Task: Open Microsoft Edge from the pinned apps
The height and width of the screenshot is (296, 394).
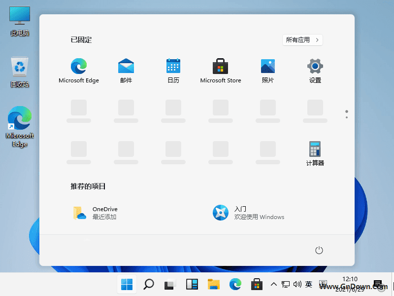Action: (x=78, y=67)
